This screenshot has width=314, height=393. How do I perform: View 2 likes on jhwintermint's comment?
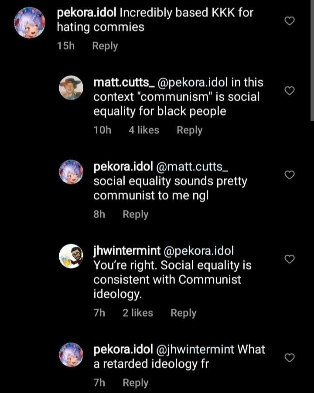tap(138, 313)
